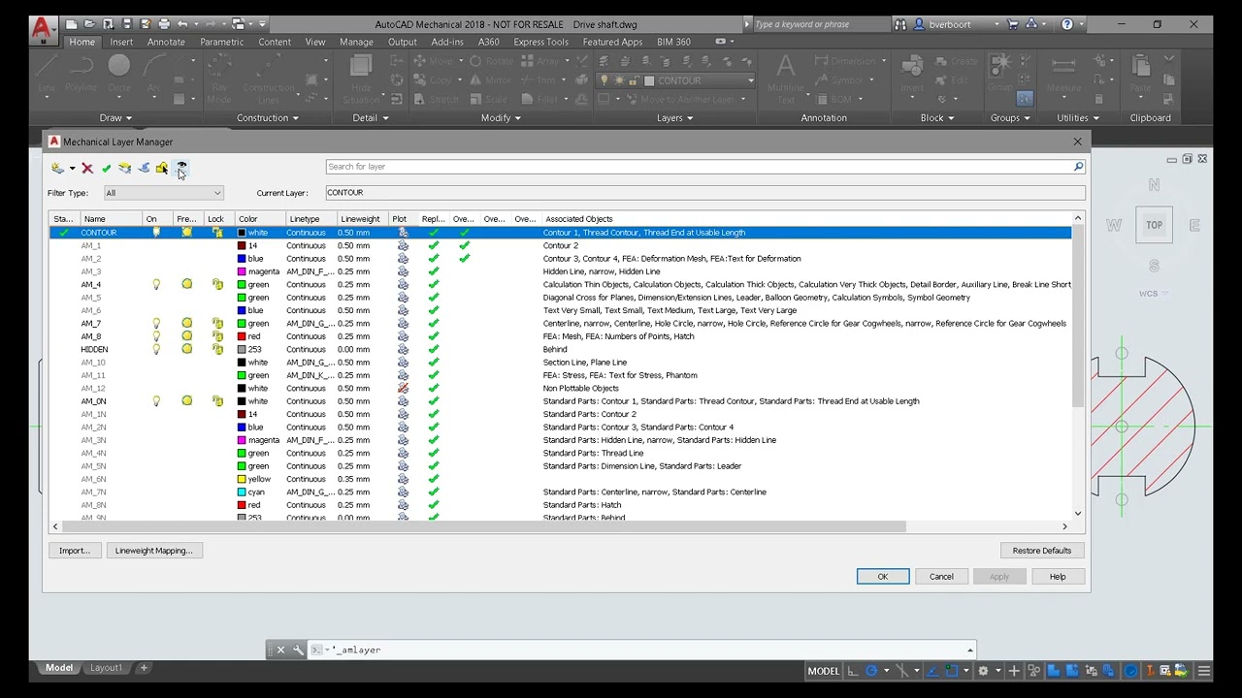Click the blue square object snap icon
The image size is (1242, 698).
pos(953,671)
